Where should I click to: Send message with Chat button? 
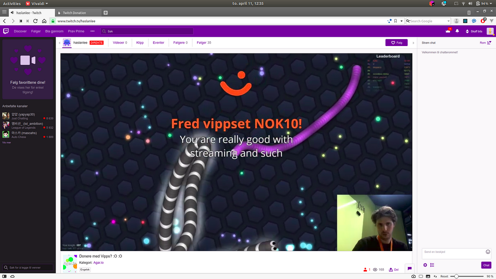pyautogui.click(x=486, y=265)
